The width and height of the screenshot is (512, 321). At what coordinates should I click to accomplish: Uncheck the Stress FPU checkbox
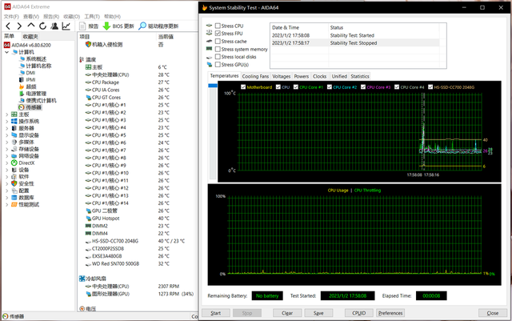coord(218,34)
